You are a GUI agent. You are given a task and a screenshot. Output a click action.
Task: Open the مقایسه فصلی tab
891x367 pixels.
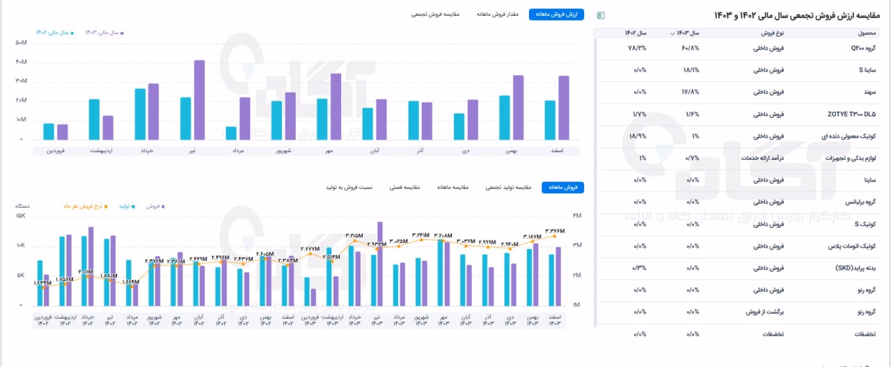point(404,188)
